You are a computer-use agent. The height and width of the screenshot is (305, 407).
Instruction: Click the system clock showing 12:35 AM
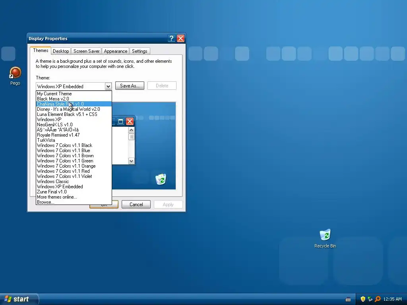392,299
